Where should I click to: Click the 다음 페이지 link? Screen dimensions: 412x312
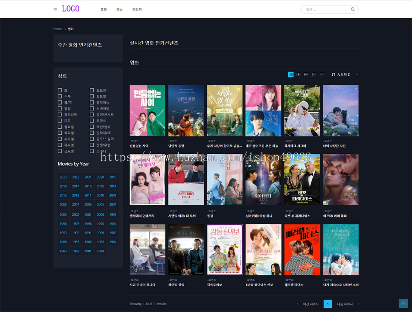(x=345, y=304)
